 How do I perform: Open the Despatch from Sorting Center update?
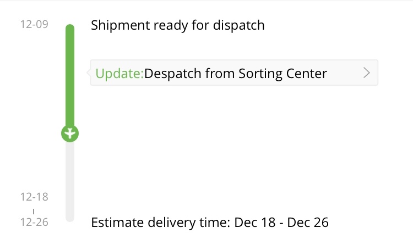tap(234, 73)
